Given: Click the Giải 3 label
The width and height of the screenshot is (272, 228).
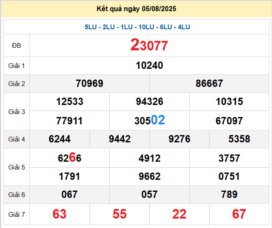Looking at the screenshot, I should [x=16, y=112].
